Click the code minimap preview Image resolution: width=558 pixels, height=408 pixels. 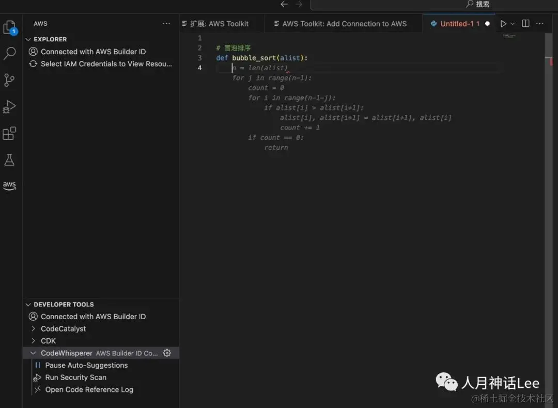tap(509, 36)
